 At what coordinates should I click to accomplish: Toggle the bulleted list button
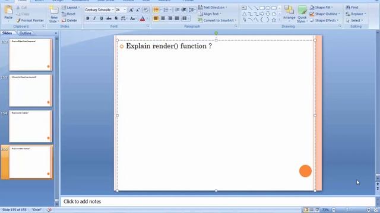[156, 10]
